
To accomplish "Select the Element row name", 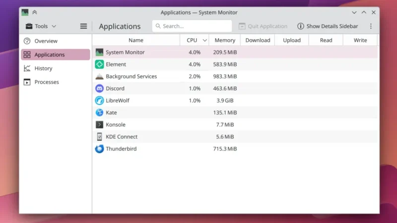I will coord(116,64).
